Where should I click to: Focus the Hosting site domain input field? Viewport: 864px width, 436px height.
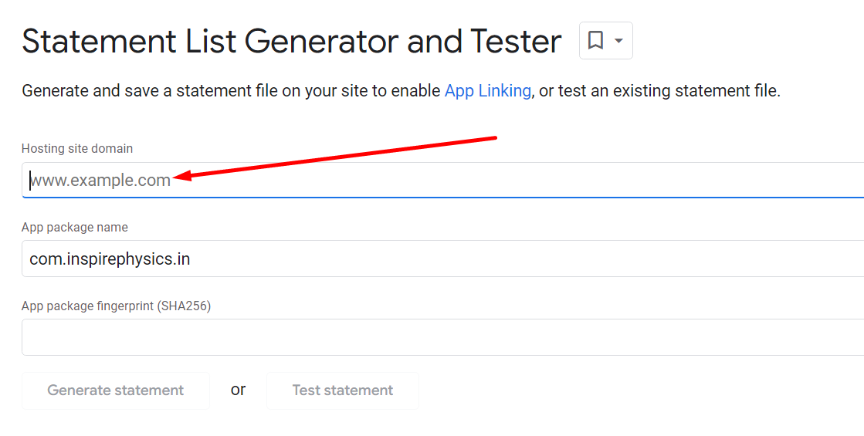coord(442,180)
